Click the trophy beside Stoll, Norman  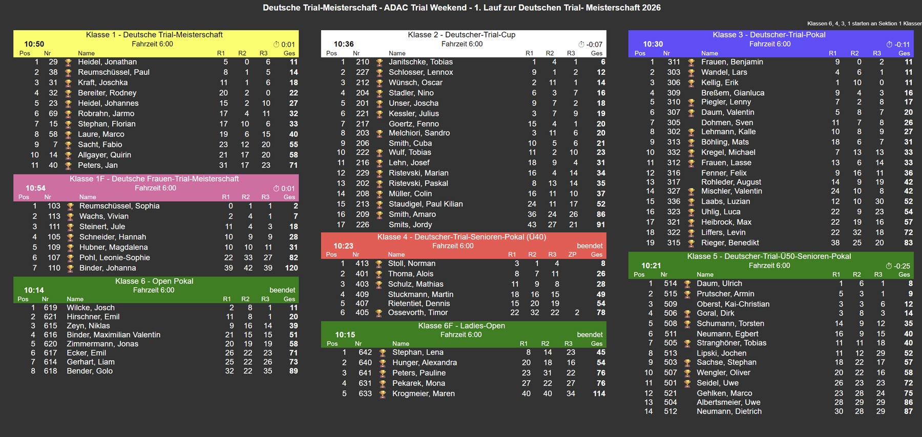[x=379, y=264]
